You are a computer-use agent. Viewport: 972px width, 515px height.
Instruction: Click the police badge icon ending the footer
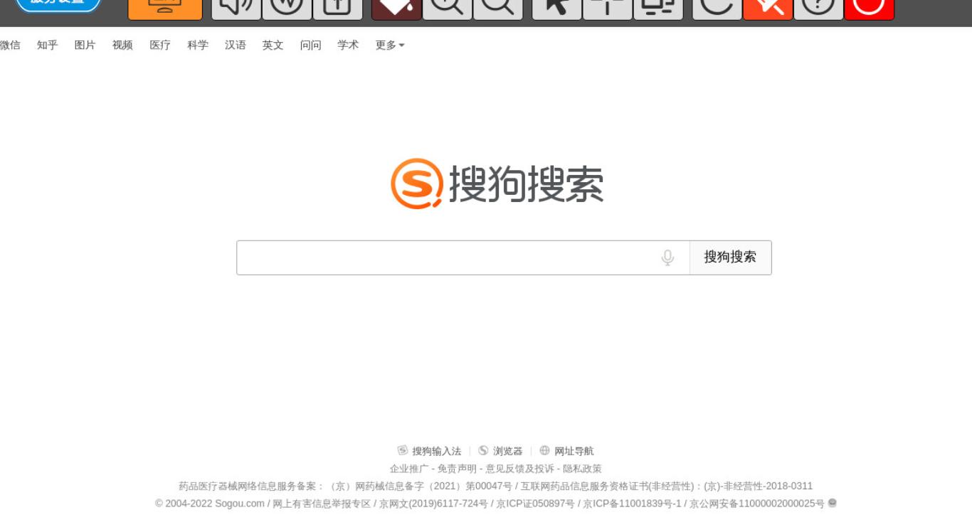pyautogui.click(x=833, y=503)
